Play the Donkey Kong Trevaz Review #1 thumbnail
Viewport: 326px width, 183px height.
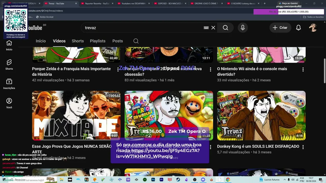[x=261, y=116]
